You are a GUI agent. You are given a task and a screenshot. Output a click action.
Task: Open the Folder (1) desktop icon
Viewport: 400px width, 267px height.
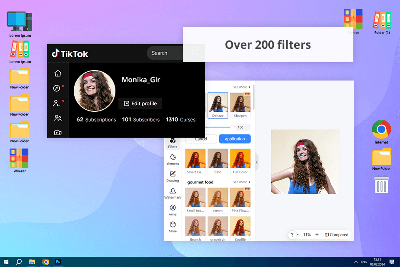(x=382, y=23)
